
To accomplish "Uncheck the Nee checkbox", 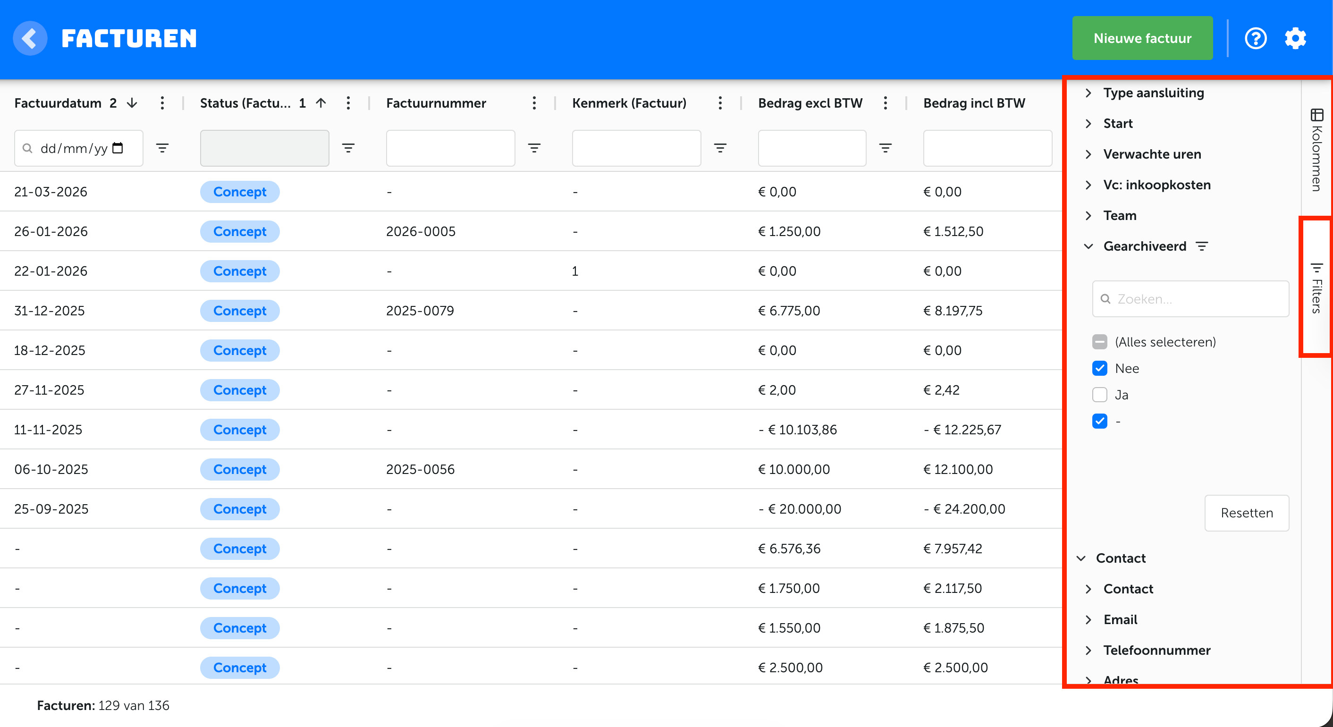I will [x=1100, y=368].
